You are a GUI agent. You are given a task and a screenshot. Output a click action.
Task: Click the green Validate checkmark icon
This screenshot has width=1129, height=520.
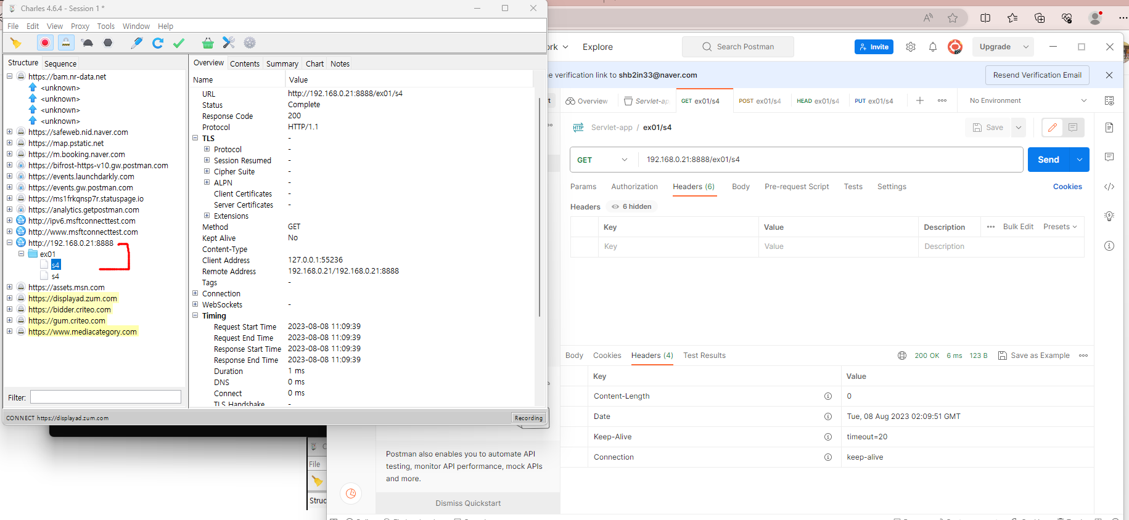(179, 43)
